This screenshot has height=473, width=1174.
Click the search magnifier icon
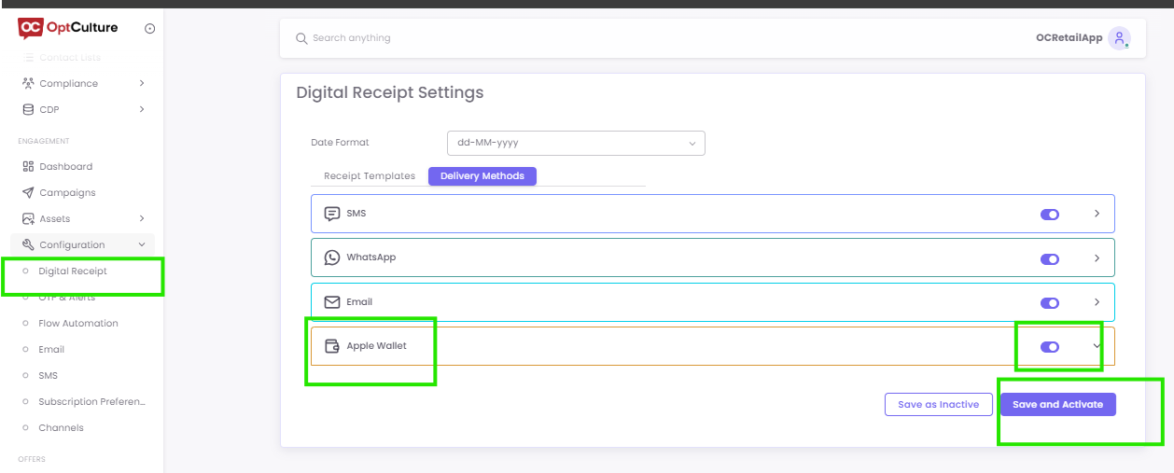point(301,38)
